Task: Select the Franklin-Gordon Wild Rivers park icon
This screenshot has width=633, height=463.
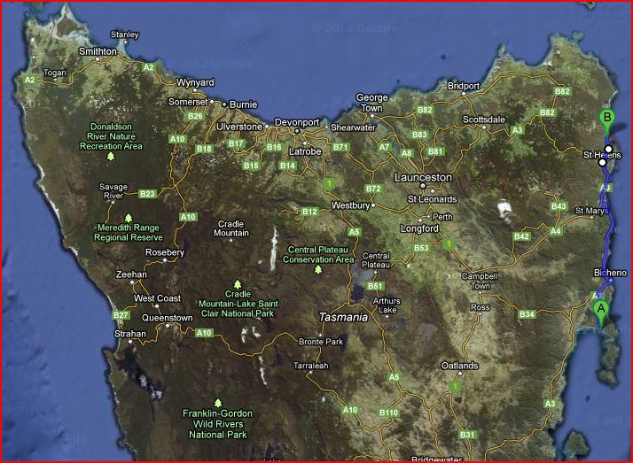Action: click(217, 402)
